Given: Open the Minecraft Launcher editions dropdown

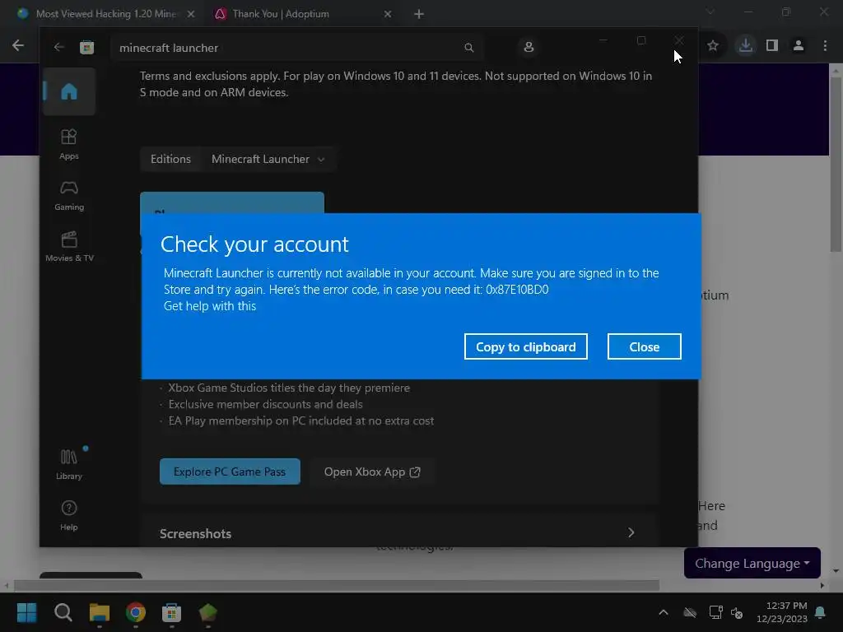Looking at the screenshot, I should (x=268, y=159).
